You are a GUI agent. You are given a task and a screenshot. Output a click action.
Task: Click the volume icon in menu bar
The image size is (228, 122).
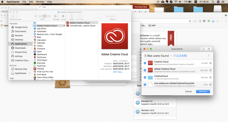click(x=180, y=2)
